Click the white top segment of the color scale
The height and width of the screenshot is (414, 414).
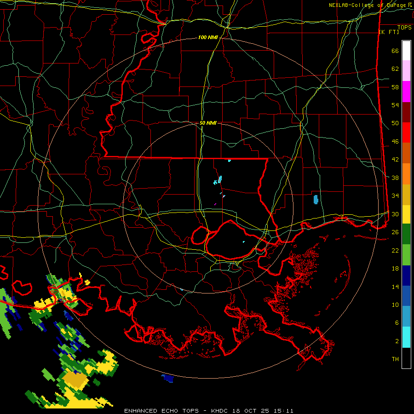(x=406, y=51)
